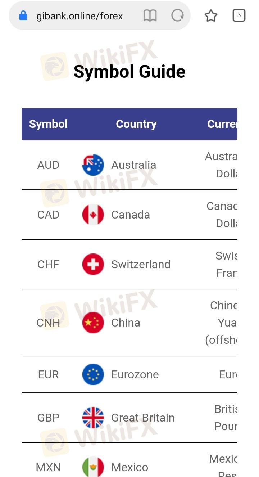Tap the secure lock icon
This screenshot has height=477, width=259.
23,15
